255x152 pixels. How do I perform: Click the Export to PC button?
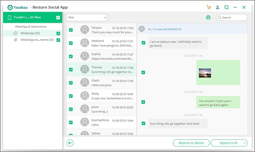[x=229, y=143]
